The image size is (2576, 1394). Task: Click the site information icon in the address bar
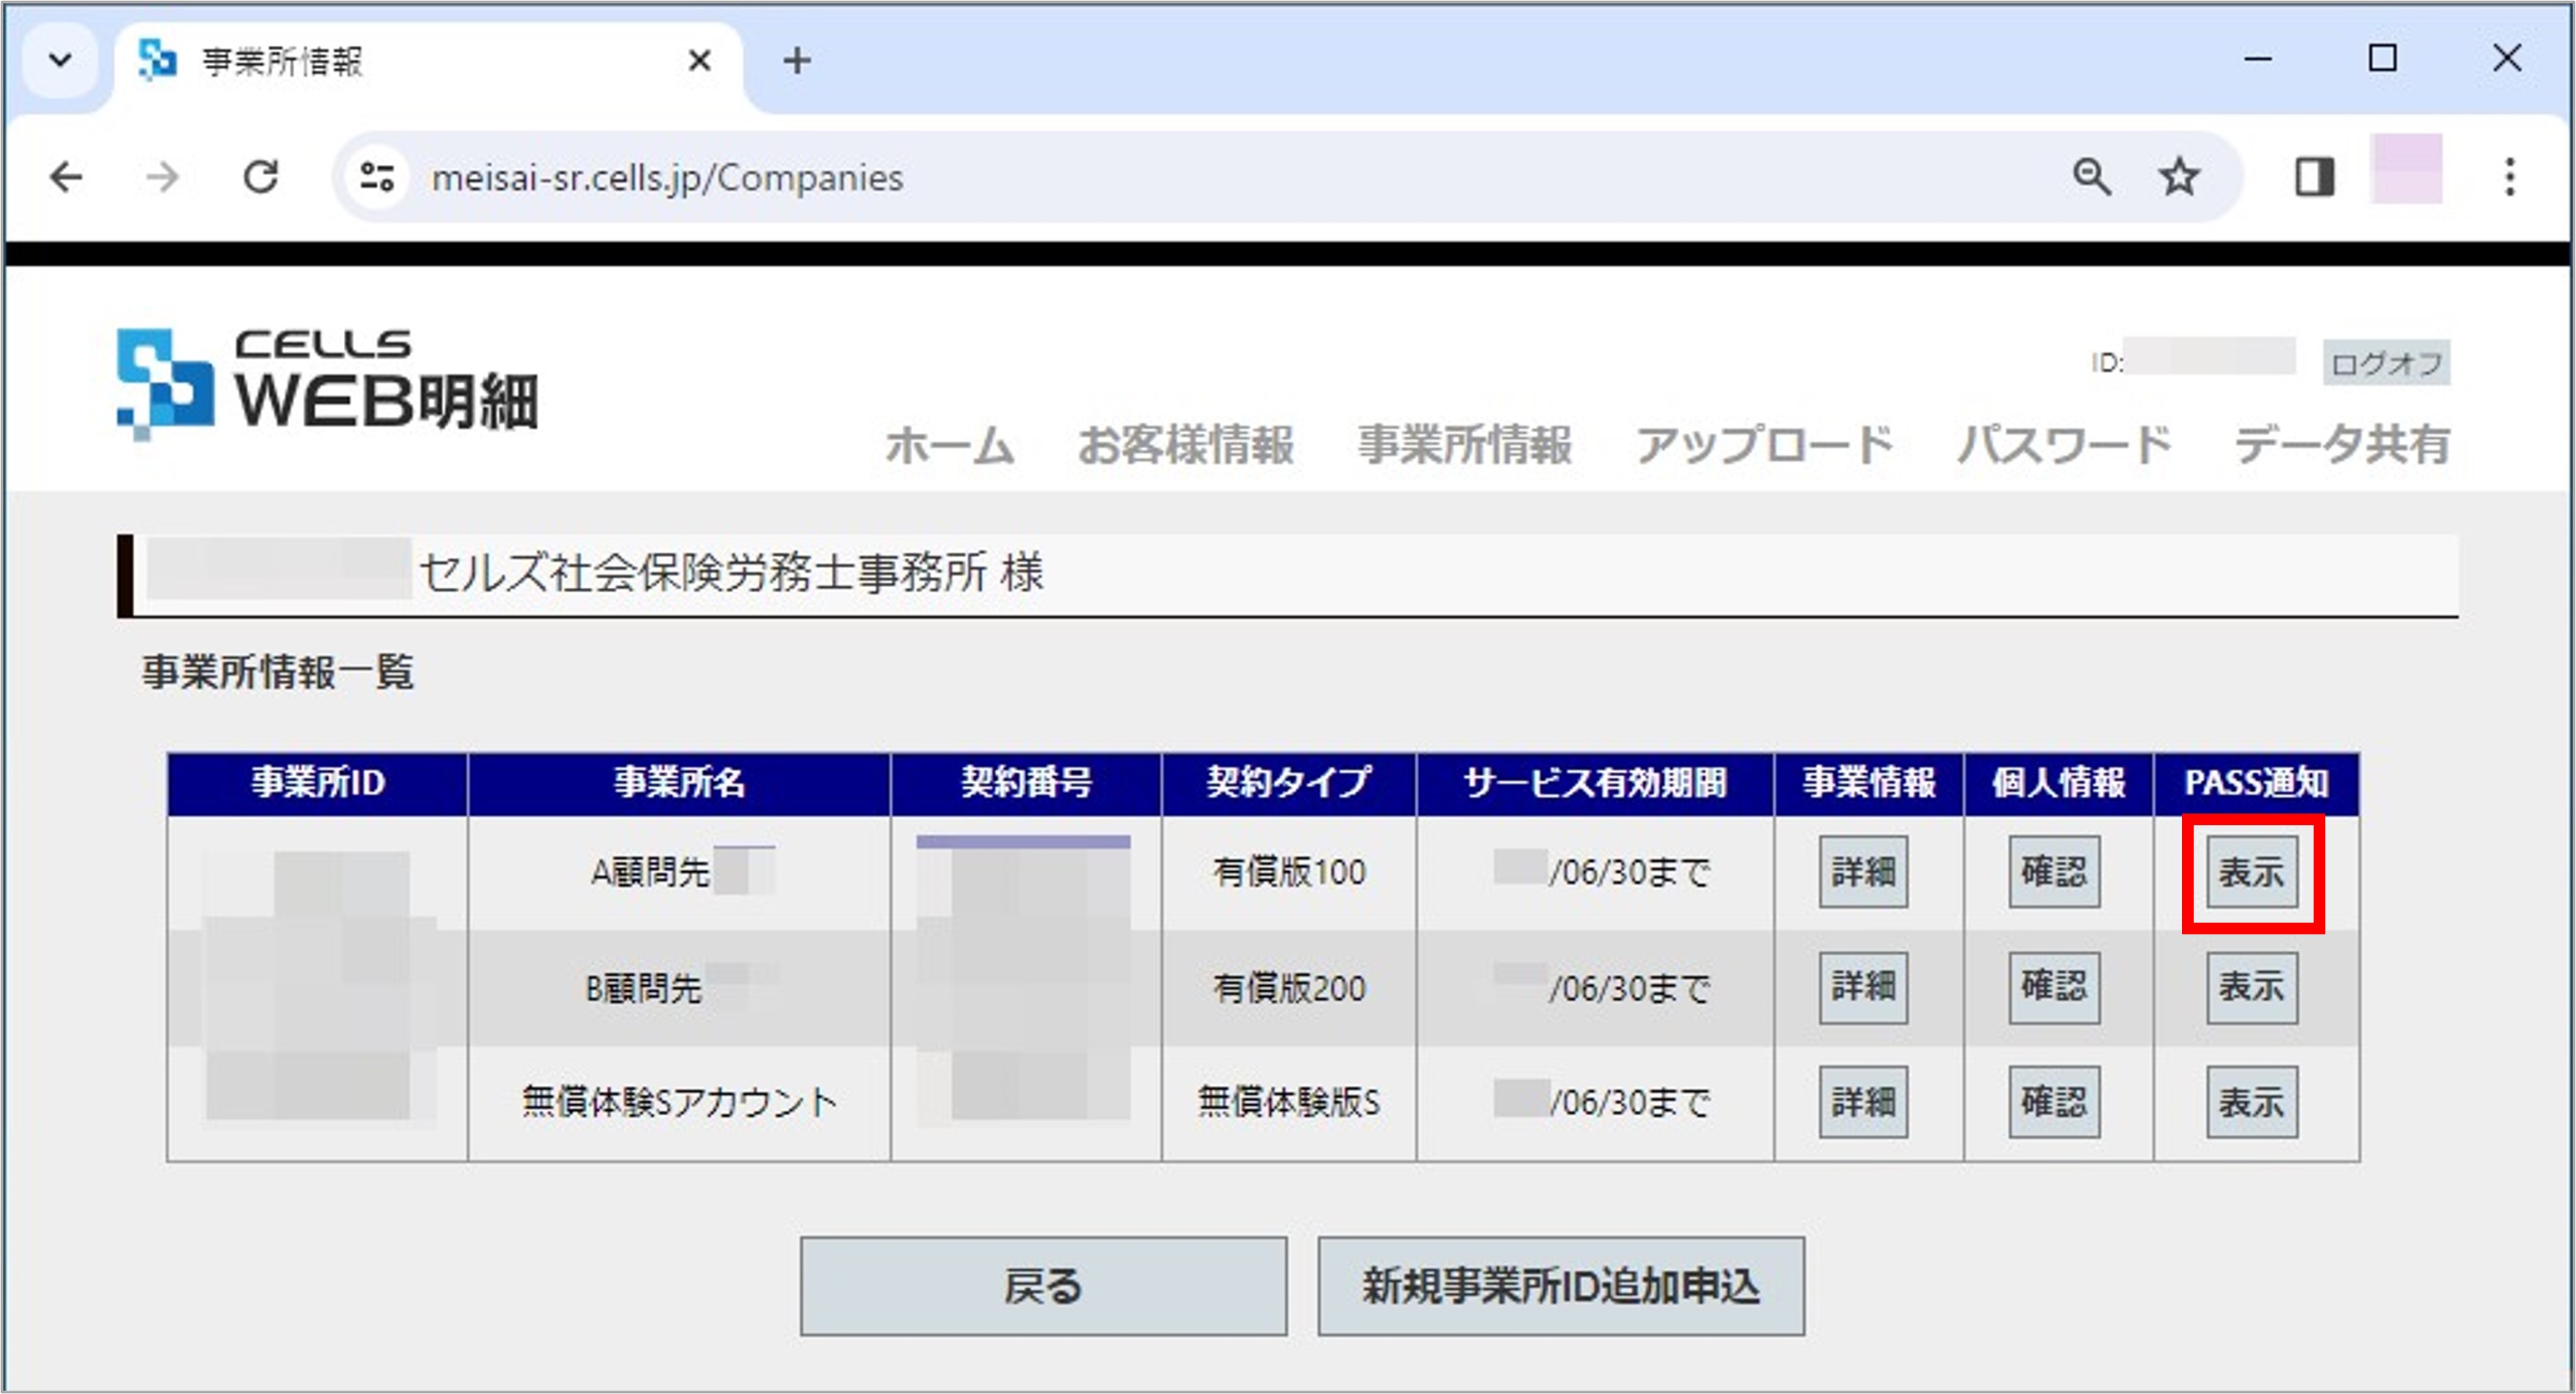click(x=374, y=178)
